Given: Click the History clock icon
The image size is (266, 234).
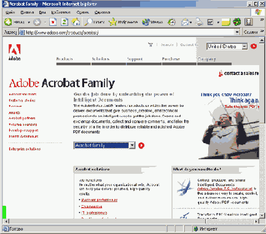Looking at the screenshot, I should click(x=171, y=22).
